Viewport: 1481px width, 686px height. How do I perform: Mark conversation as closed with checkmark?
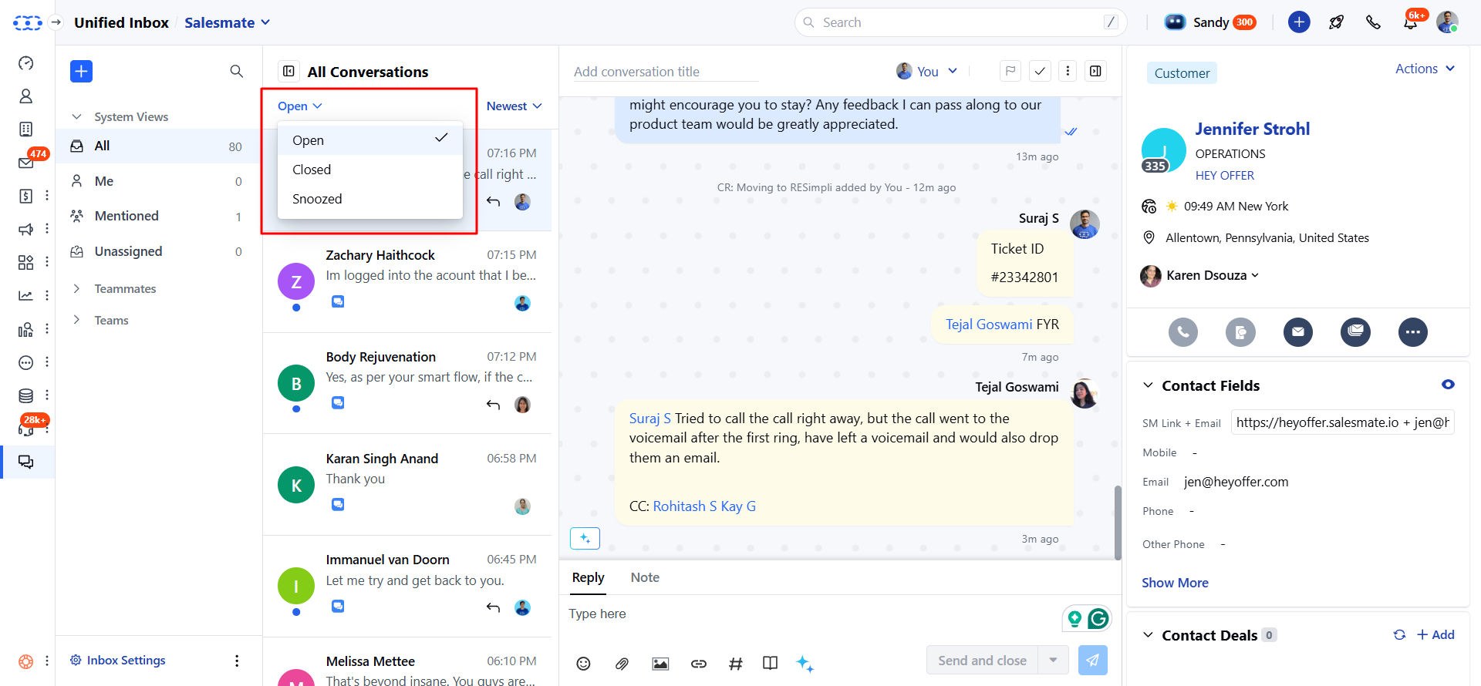pyautogui.click(x=1040, y=71)
